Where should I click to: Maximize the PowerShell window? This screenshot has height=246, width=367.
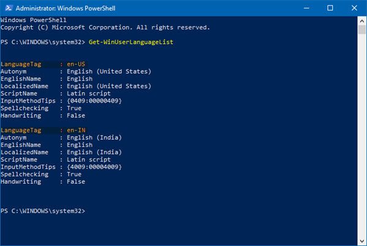click(x=330, y=7)
